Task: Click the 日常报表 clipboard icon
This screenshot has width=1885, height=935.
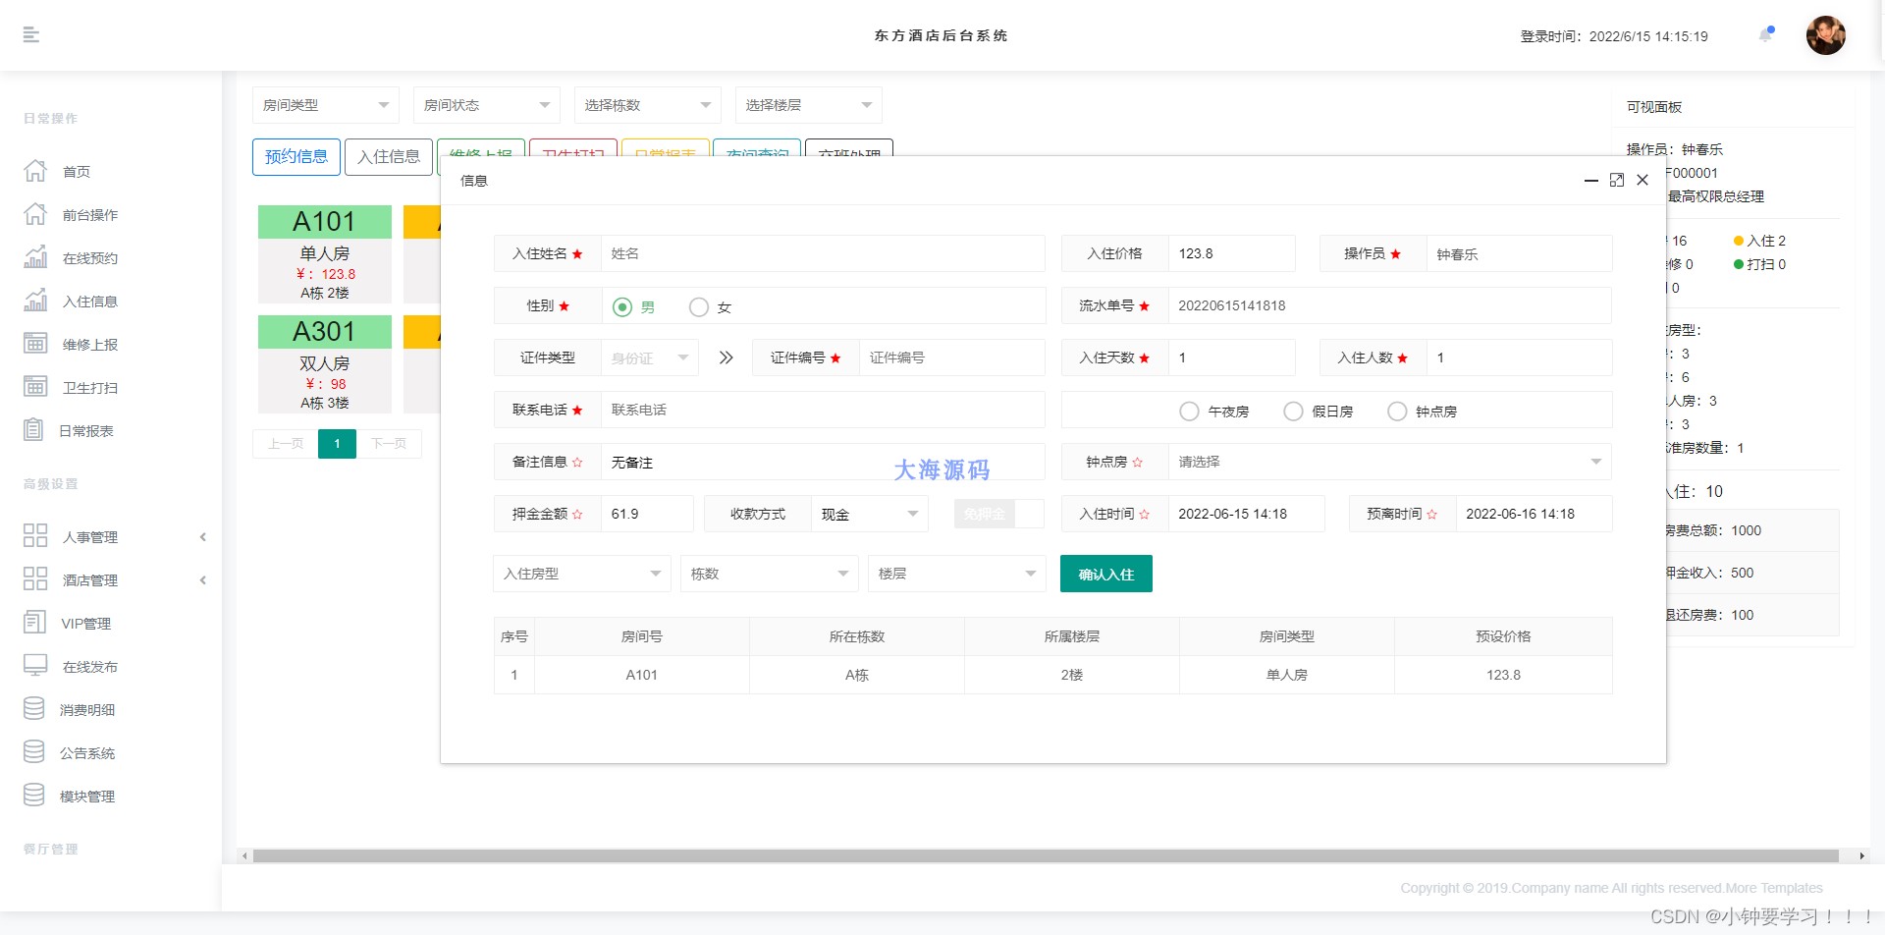Action: (33, 430)
